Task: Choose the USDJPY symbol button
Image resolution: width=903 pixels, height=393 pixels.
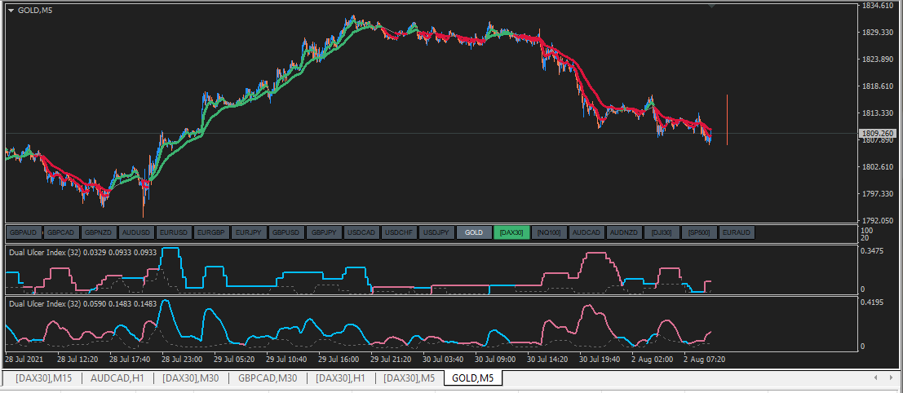Action: pos(436,232)
